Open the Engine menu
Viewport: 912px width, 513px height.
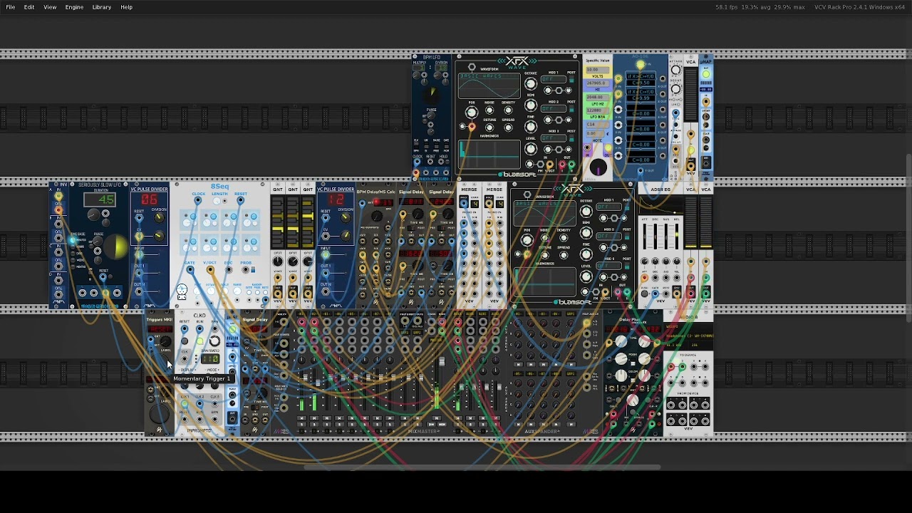click(74, 7)
